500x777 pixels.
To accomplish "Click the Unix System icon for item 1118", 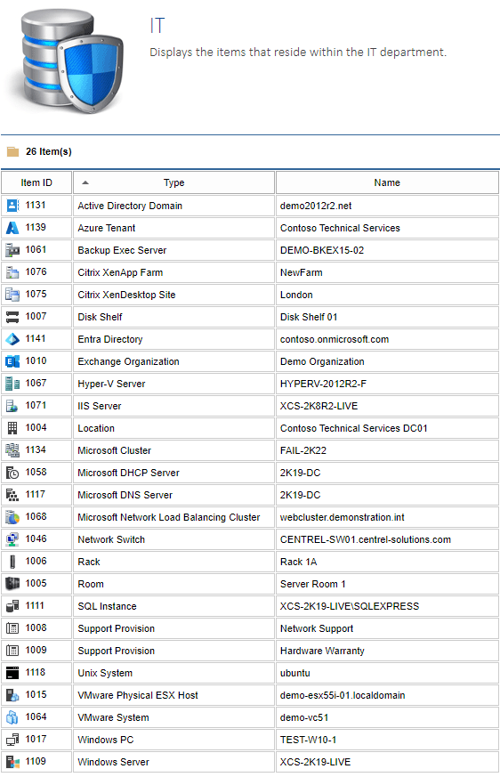I will [x=12, y=674].
